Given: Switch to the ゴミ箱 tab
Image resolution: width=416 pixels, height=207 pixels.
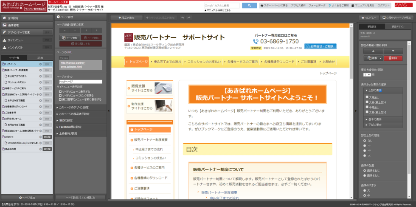Looking at the screenshot, I should tap(40, 57).
